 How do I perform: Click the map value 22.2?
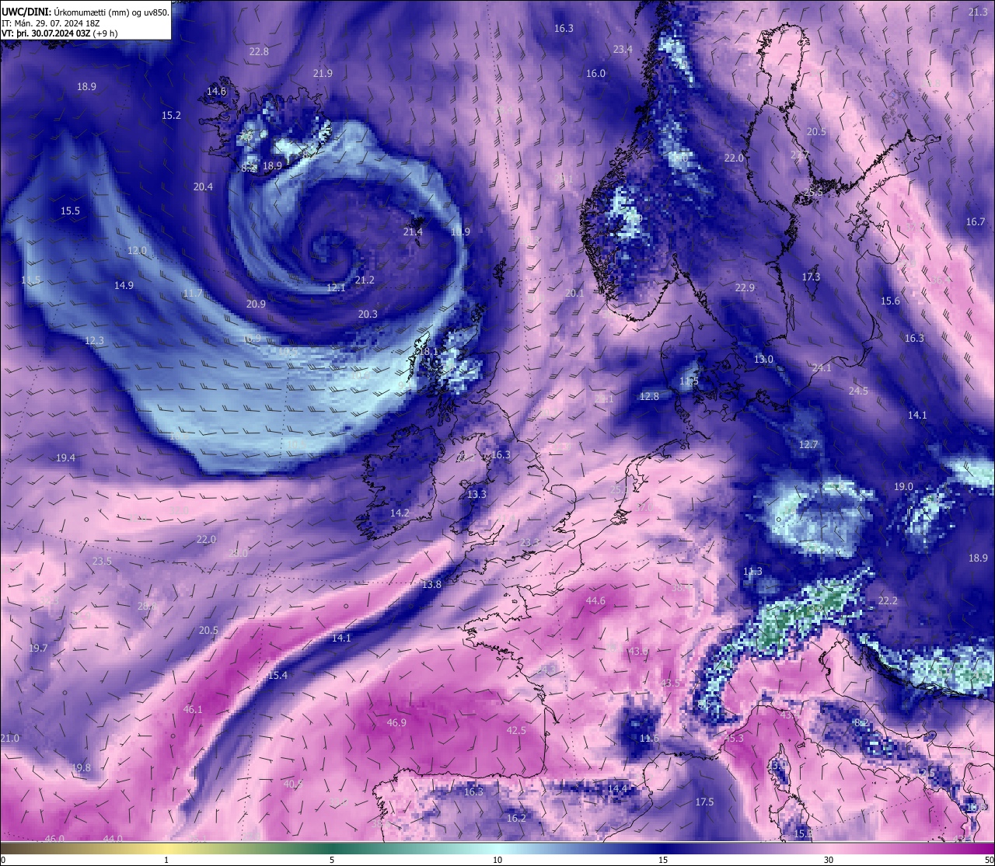coord(888,601)
